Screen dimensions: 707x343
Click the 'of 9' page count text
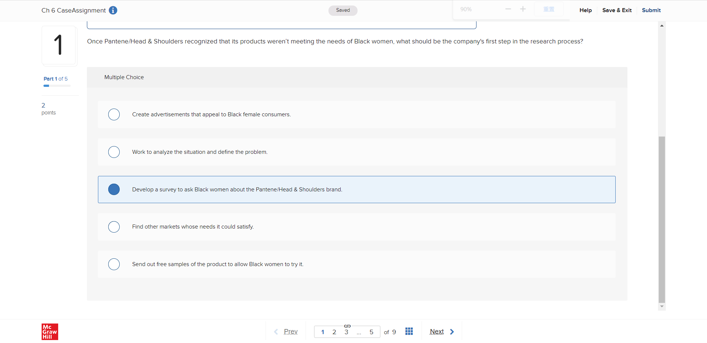point(390,332)
